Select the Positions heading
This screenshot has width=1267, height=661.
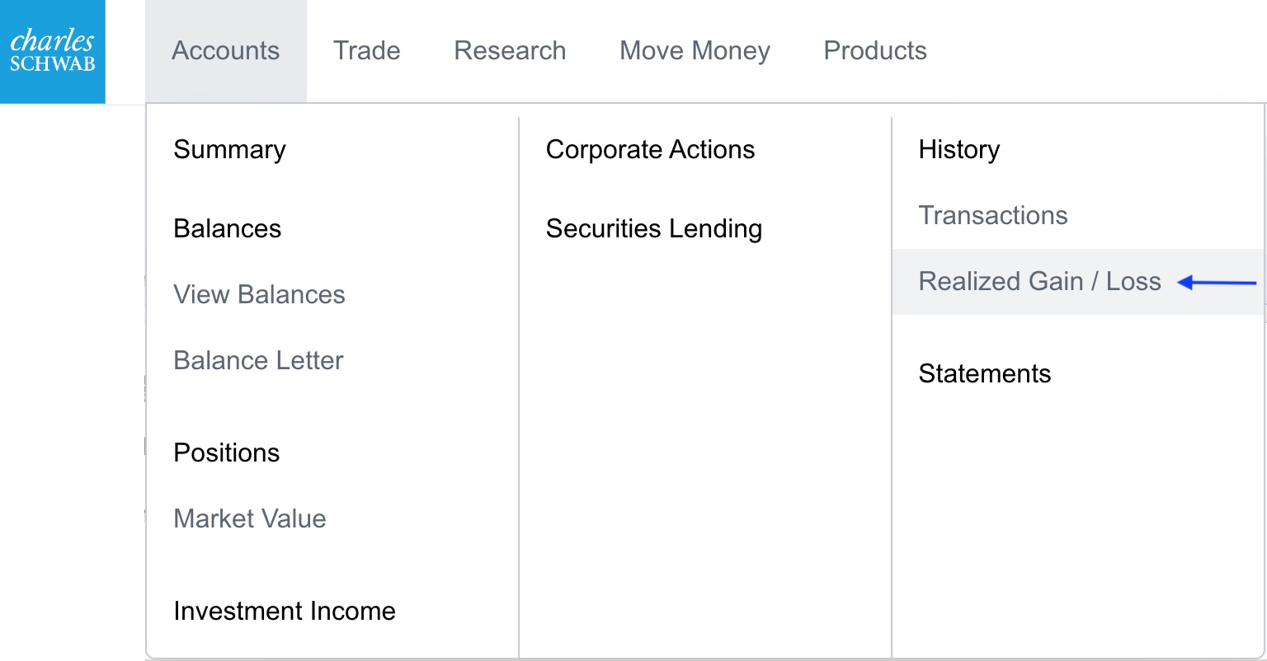pyautogui.click(x=226, y=453)
